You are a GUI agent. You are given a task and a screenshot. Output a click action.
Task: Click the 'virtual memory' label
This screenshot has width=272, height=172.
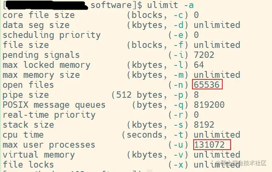click(39, 155)
